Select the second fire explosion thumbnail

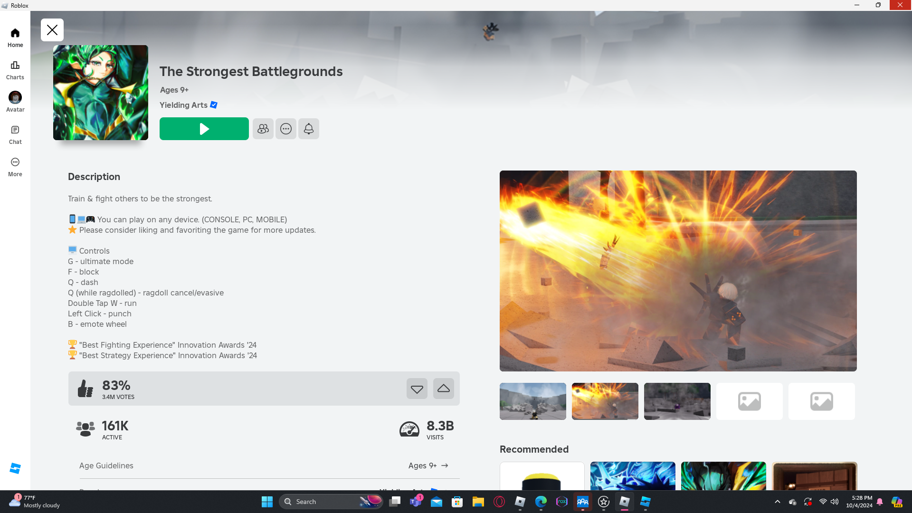click(x=605, y=401)
